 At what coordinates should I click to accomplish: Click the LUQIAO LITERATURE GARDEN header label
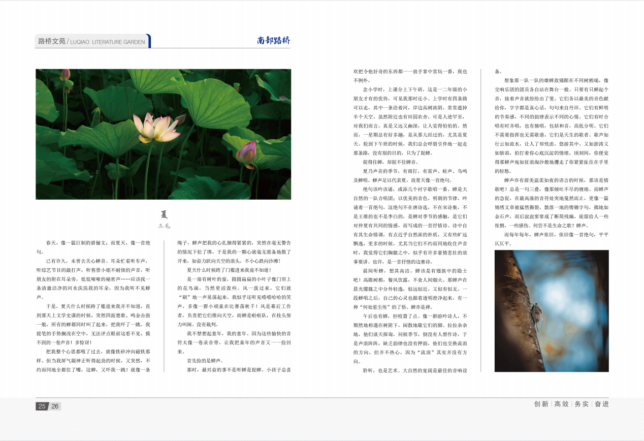point(108,42)
